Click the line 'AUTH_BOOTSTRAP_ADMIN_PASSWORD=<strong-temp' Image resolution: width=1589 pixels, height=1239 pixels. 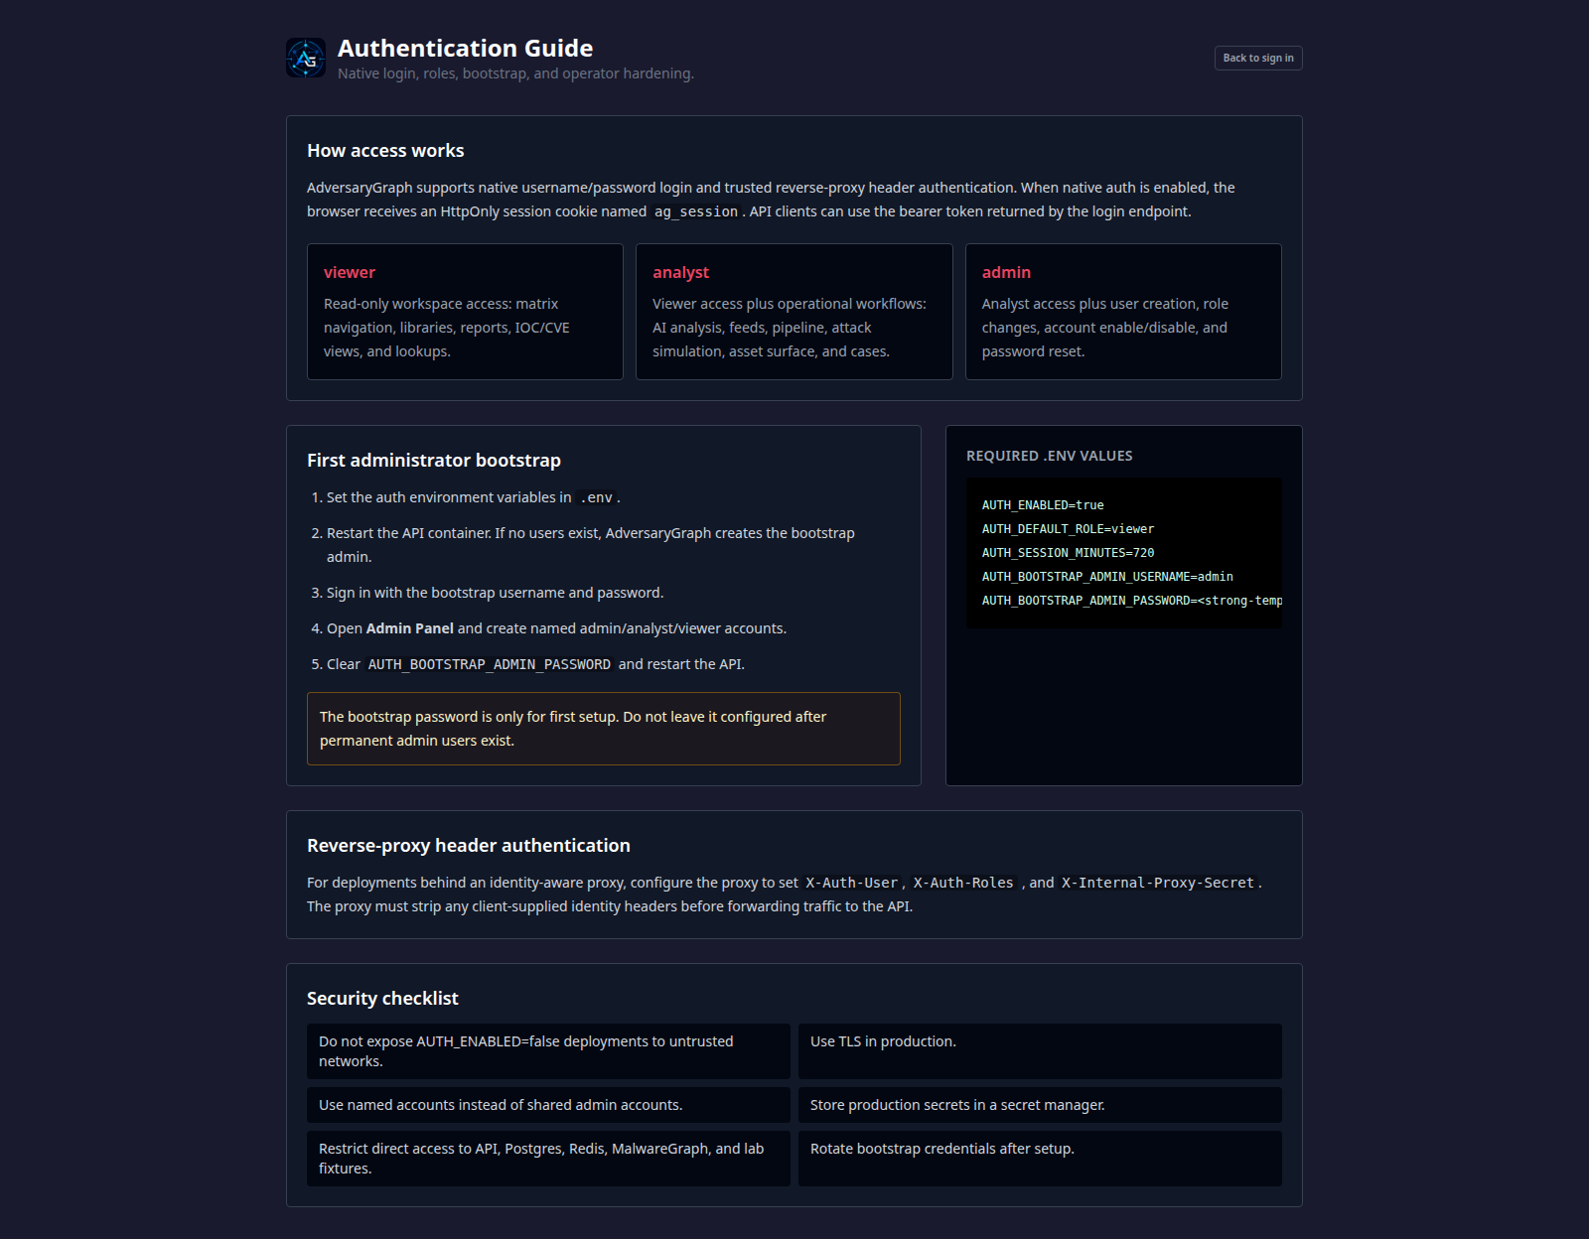[1132, 601]
